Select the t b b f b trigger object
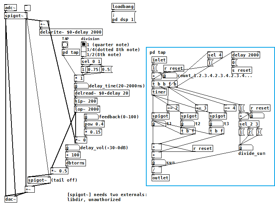 165,84
